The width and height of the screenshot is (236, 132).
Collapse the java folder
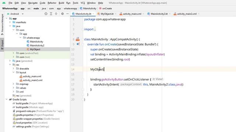[10, 26]
